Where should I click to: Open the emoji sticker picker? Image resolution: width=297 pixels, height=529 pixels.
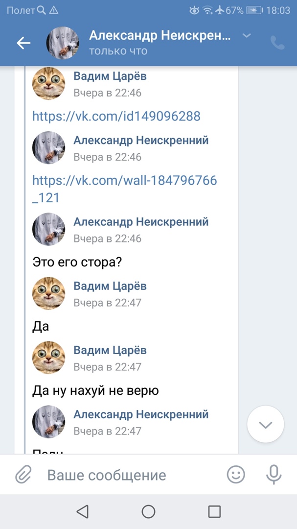[x=236, y=474]
